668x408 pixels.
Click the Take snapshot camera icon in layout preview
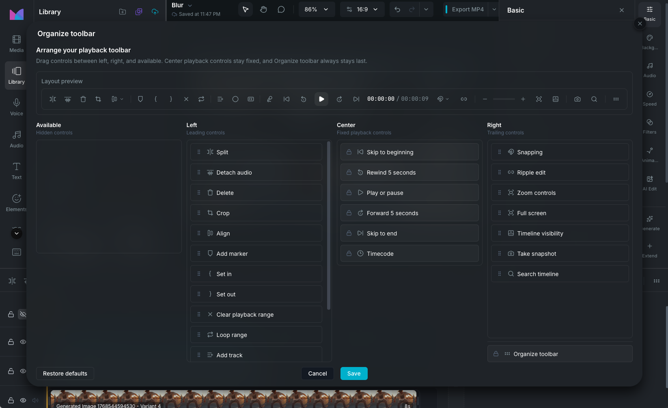[577, 99]
